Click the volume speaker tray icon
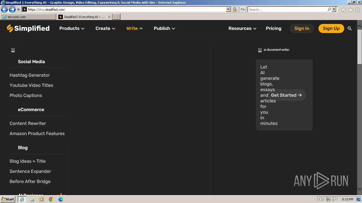This screenshot has width=362, height=203. [x=322, y=199]
